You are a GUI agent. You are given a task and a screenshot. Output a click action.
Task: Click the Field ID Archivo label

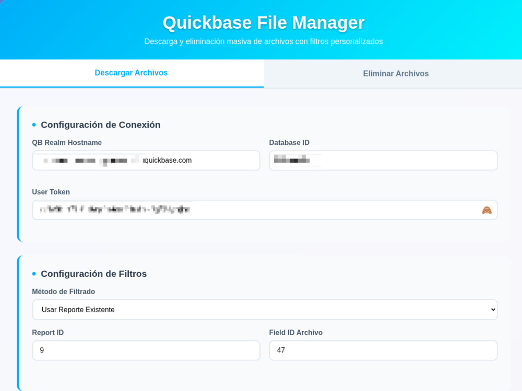point(295,333)
